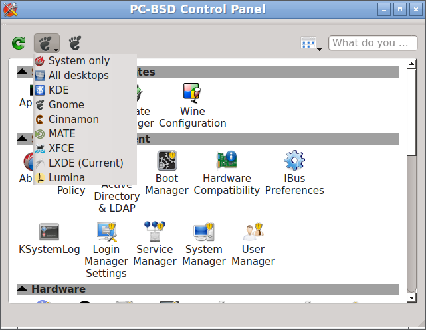
Task: Select KDE in the desktop list
Action: point(85,90)
